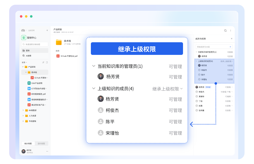This screenshot has width=254, height=164.
Task: Click the plus icon to add a member
Action: tap(230, 47)
